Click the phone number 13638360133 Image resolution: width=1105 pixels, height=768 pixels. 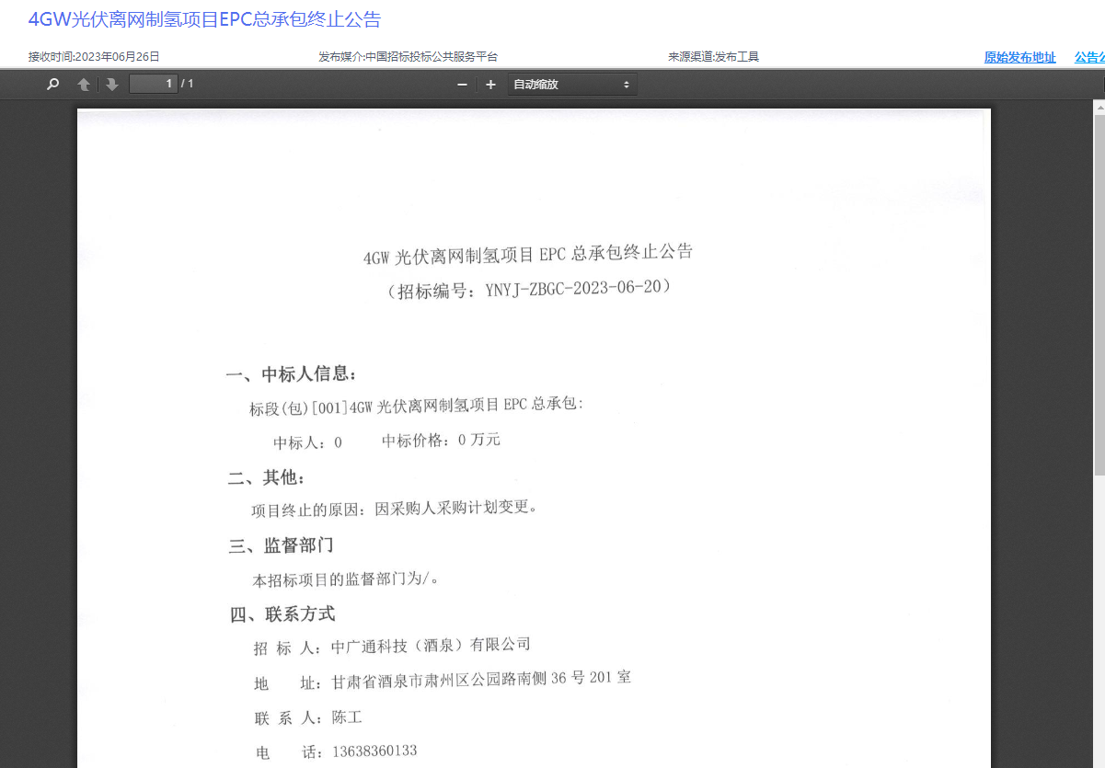pyautogui.click(x=374, y=752)
